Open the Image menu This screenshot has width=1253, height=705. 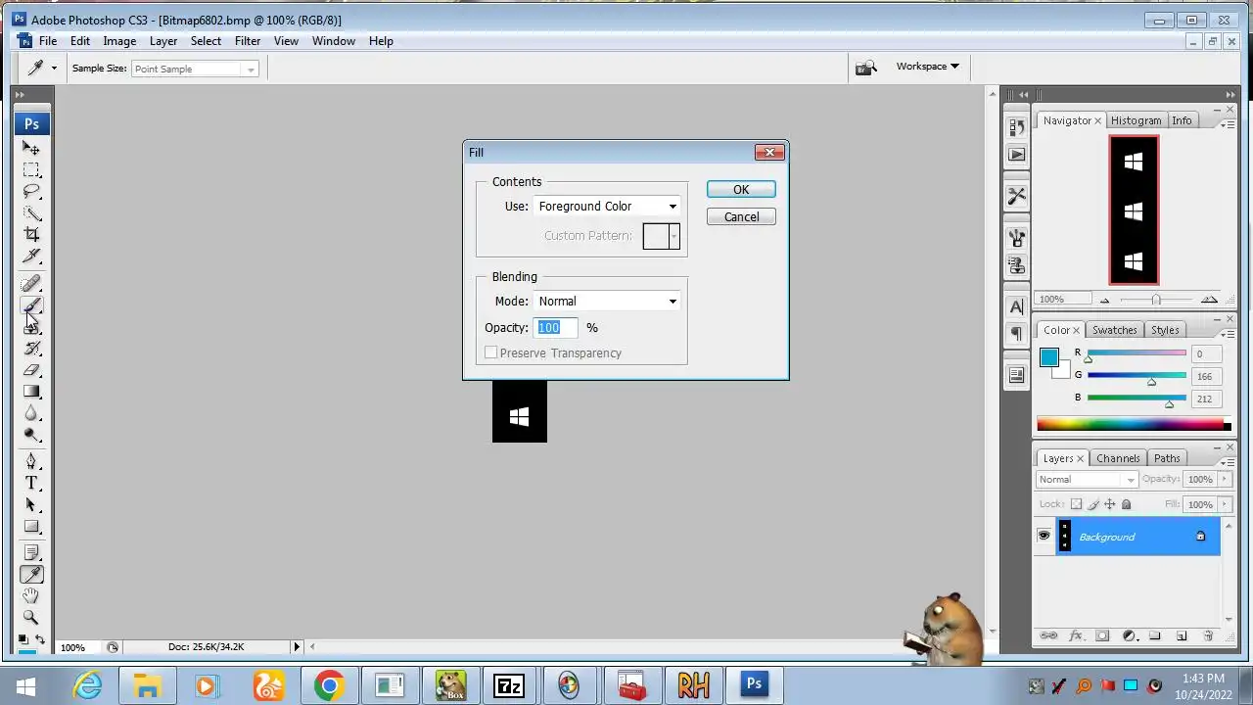pos(119,41)
